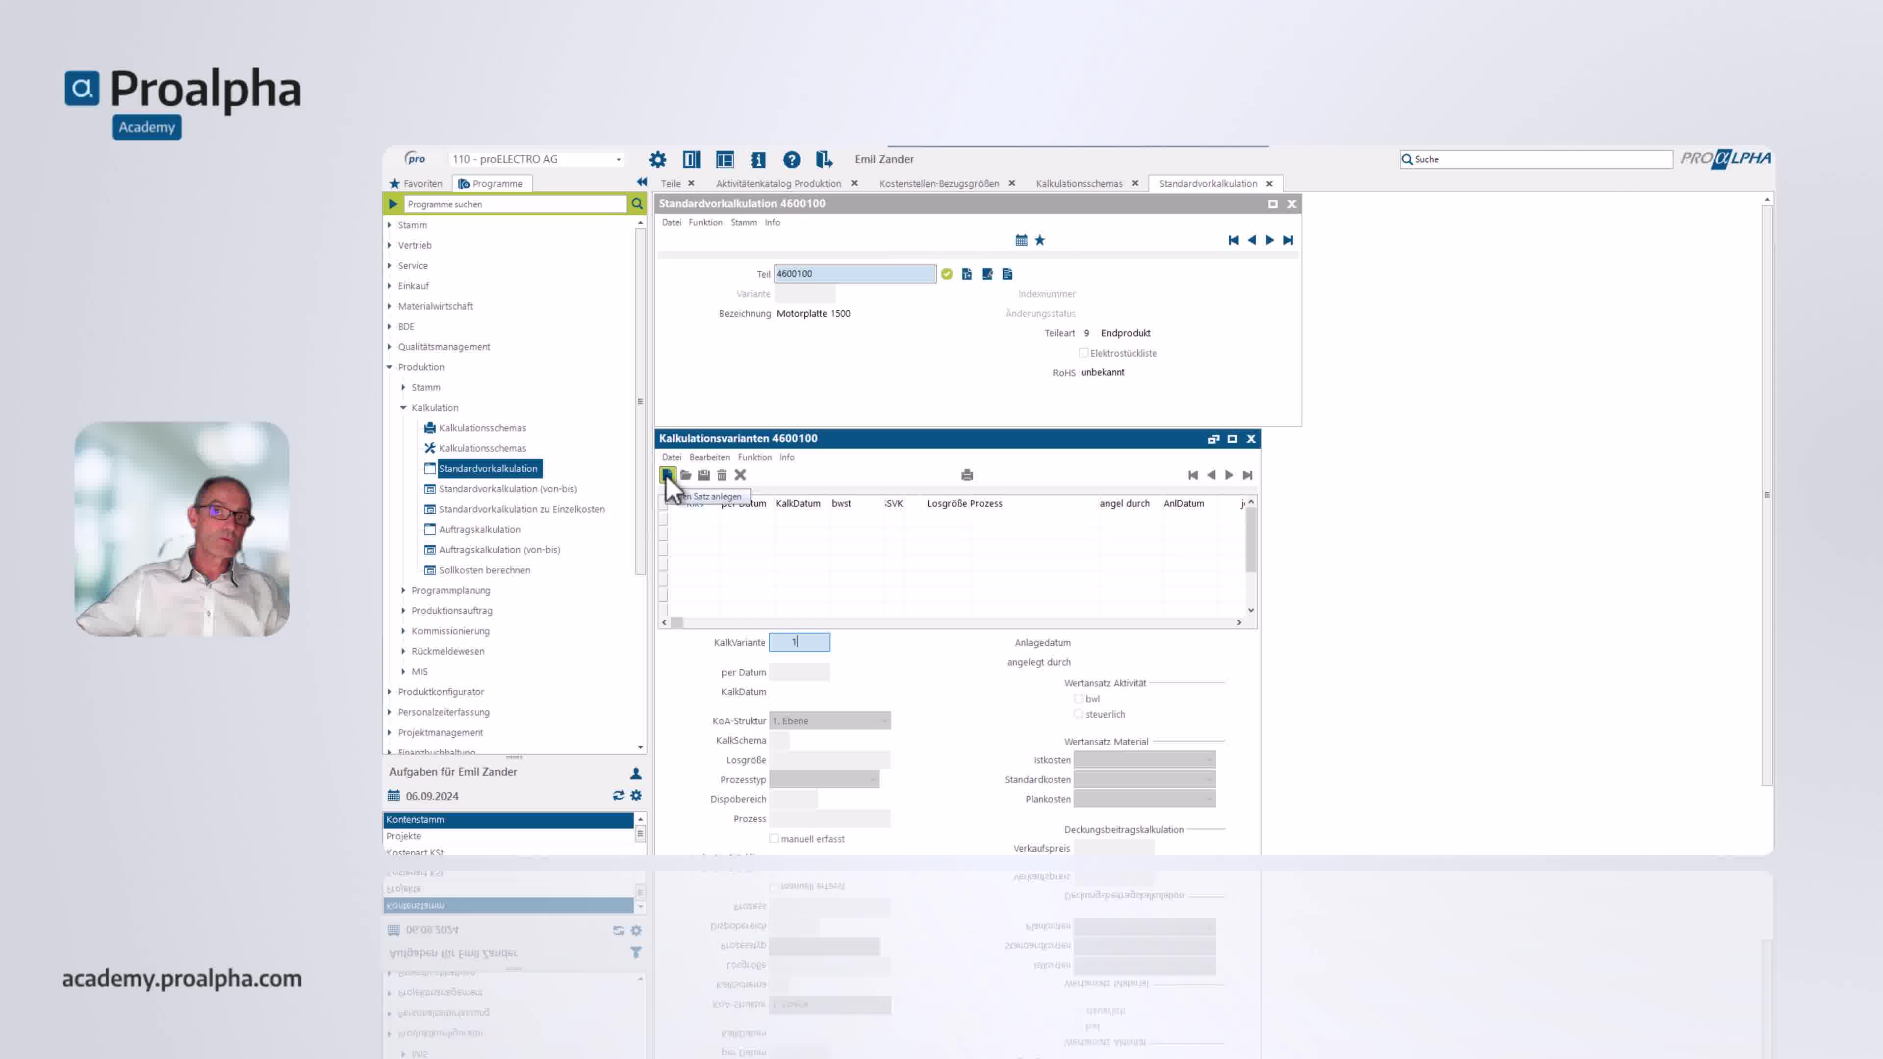Open Auftragskalkulation in the program tree
Screen dimensions: 1883x1059
click(x=480, y=529)
